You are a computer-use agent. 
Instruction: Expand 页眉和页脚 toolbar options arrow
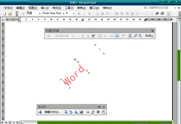153,31
